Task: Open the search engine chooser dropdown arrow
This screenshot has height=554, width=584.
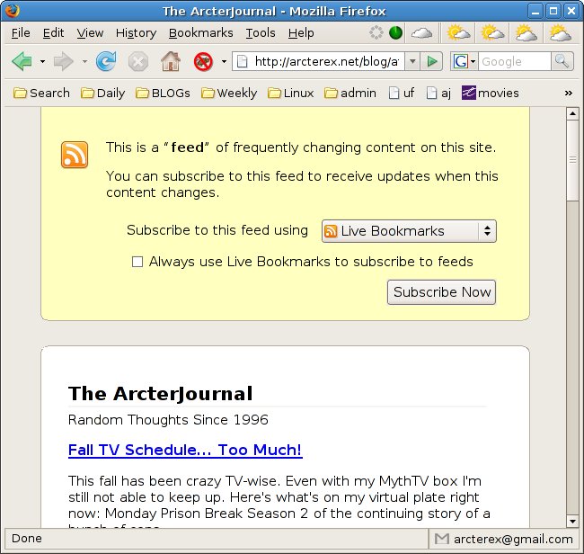Action: 473,61
